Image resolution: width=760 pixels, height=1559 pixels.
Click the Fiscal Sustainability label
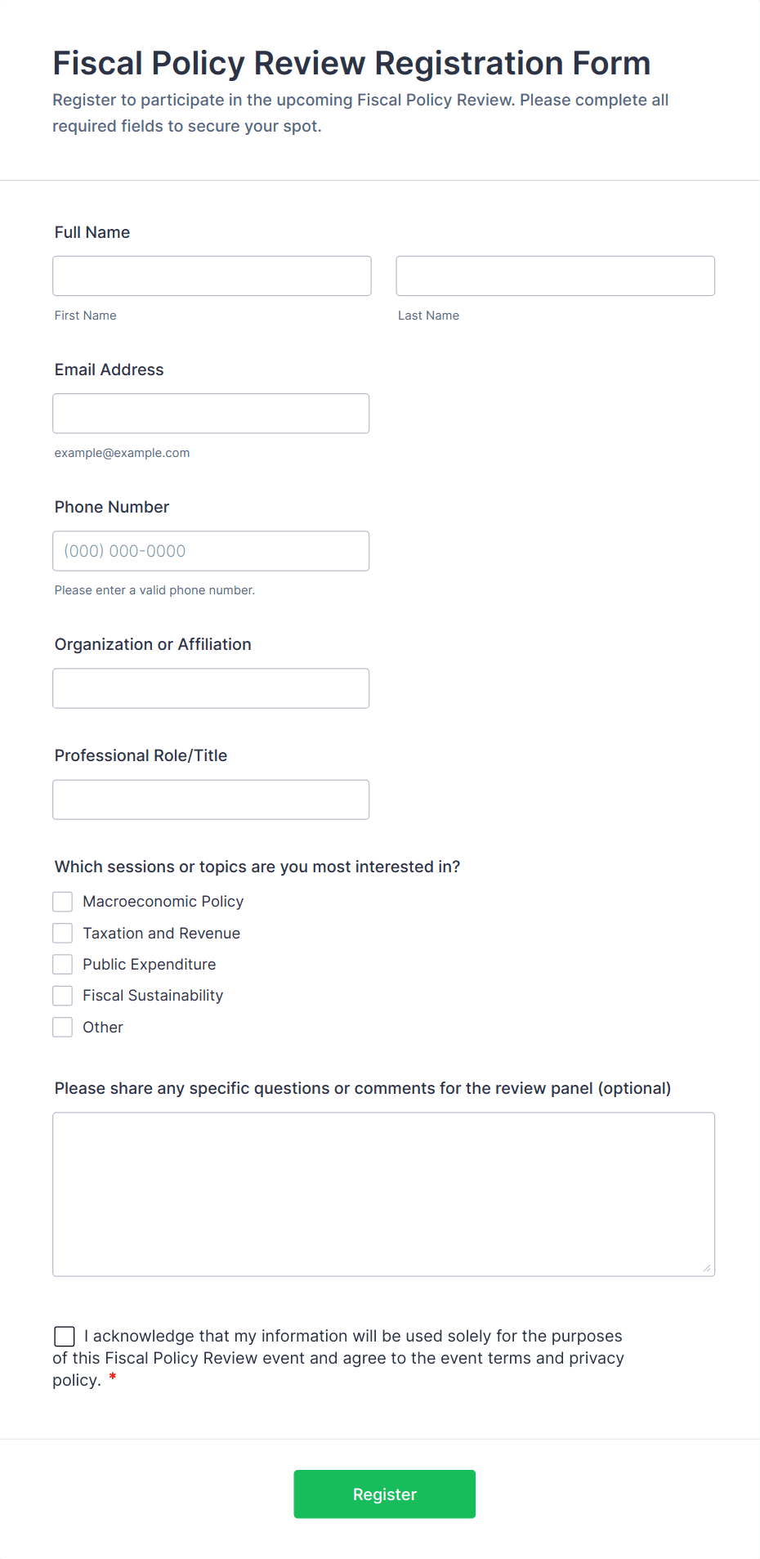(x=153, y=996)
